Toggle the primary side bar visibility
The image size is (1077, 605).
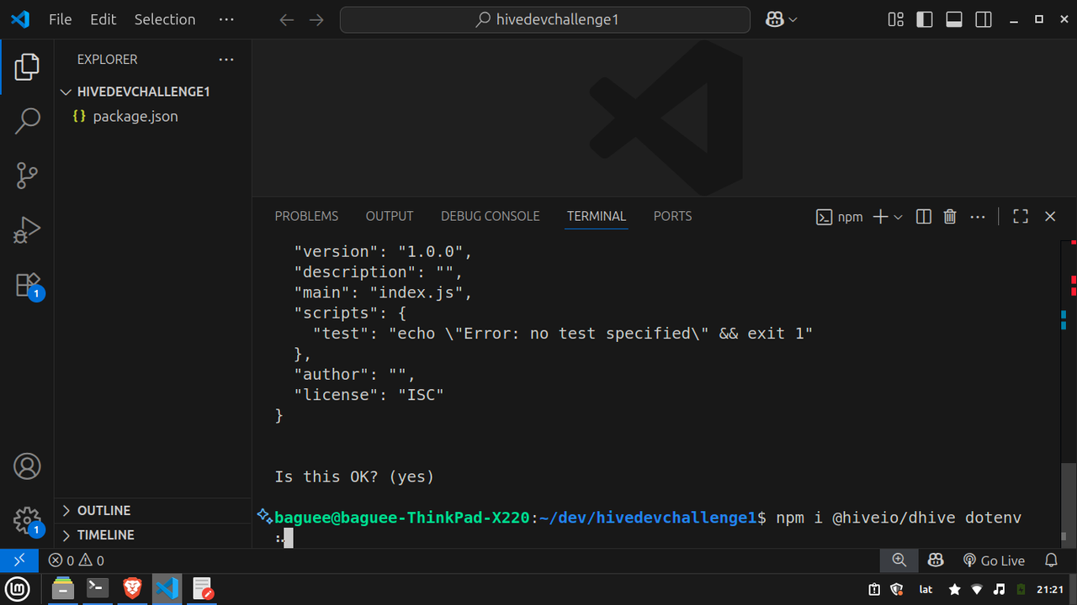click(925, 19)
